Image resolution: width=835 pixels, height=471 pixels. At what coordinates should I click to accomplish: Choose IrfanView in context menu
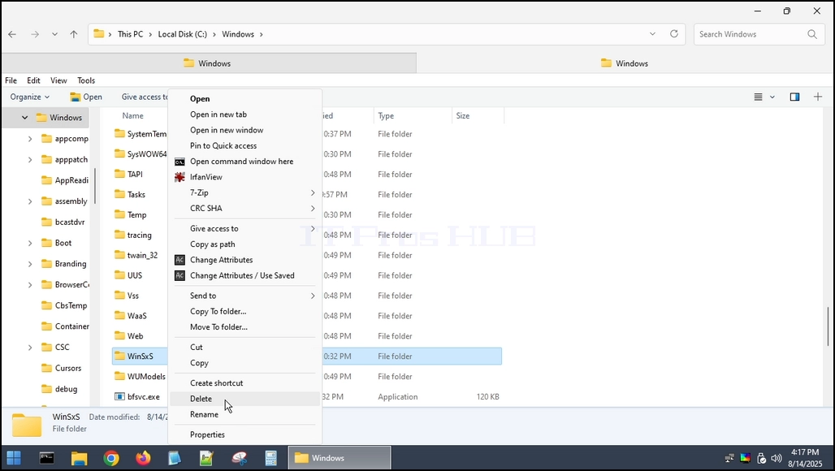245,177
